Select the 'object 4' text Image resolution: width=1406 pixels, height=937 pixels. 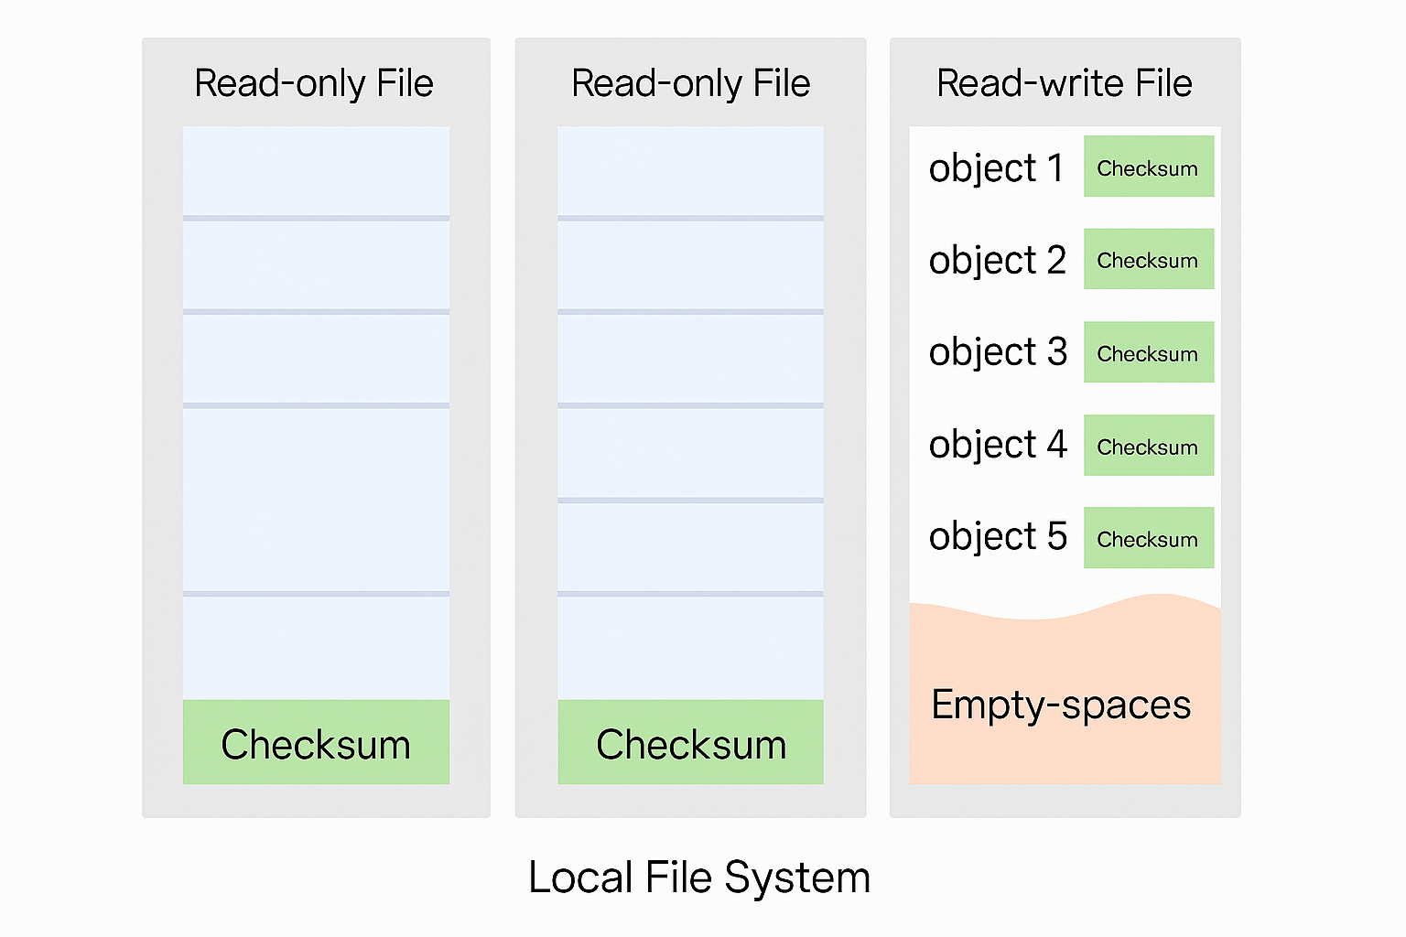click(998, 445)
